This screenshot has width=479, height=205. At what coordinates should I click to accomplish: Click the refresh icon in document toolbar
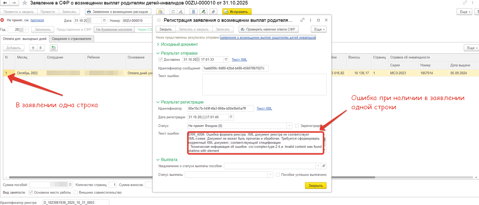[173, 12]
